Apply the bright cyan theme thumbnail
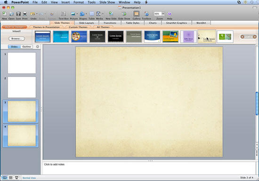 click(61, 36)
